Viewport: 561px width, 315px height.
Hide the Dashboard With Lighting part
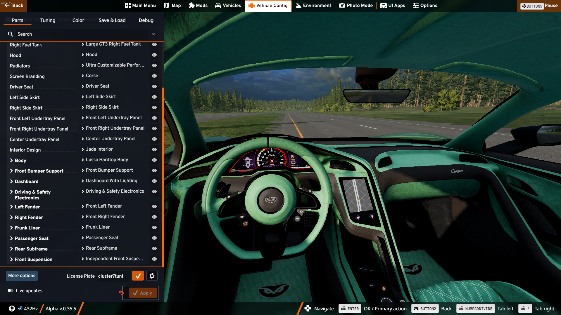tap(154, 181)
